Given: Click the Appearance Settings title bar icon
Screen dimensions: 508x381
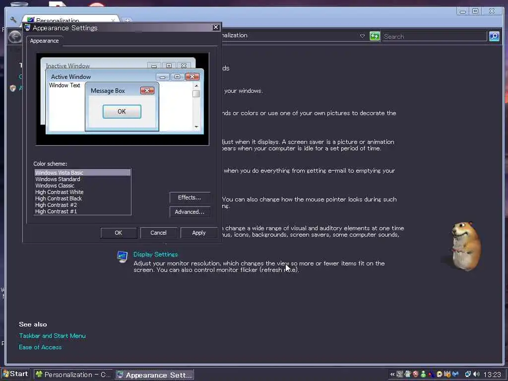Looking at the screenshot, I should tap(28, 28).
